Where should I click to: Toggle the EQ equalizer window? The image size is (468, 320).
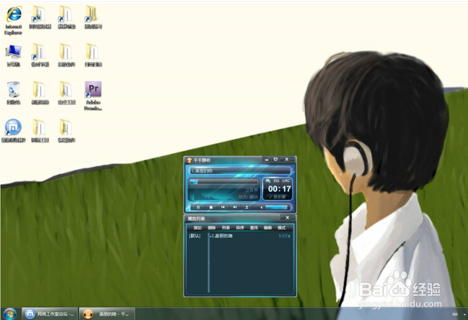coord(277,181)
